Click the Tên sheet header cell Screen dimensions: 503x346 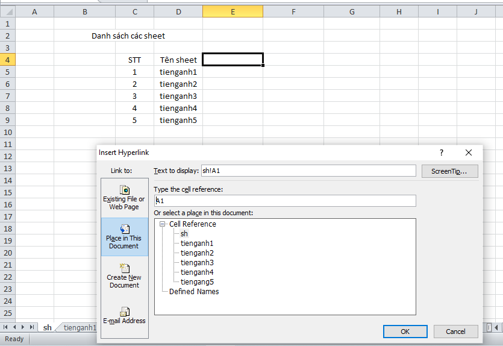[x=178, y=60]
